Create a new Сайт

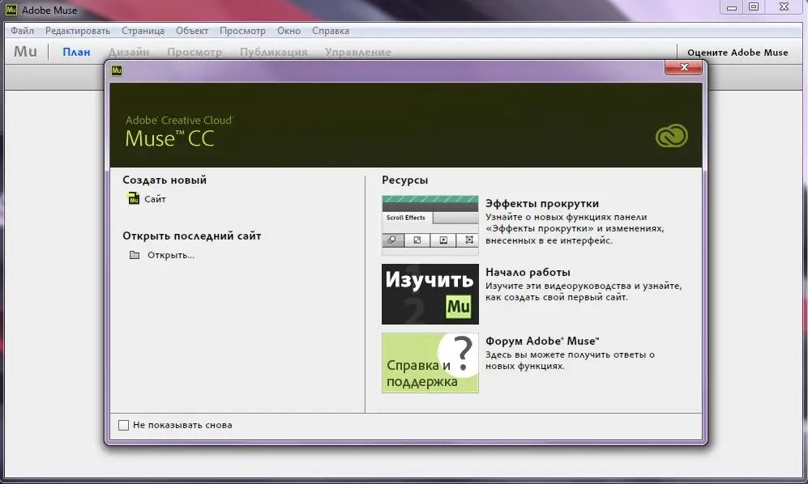(155, 199)
